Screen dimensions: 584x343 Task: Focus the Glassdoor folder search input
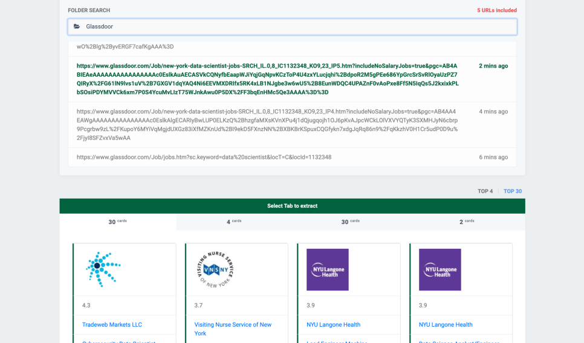coord(296,27)
